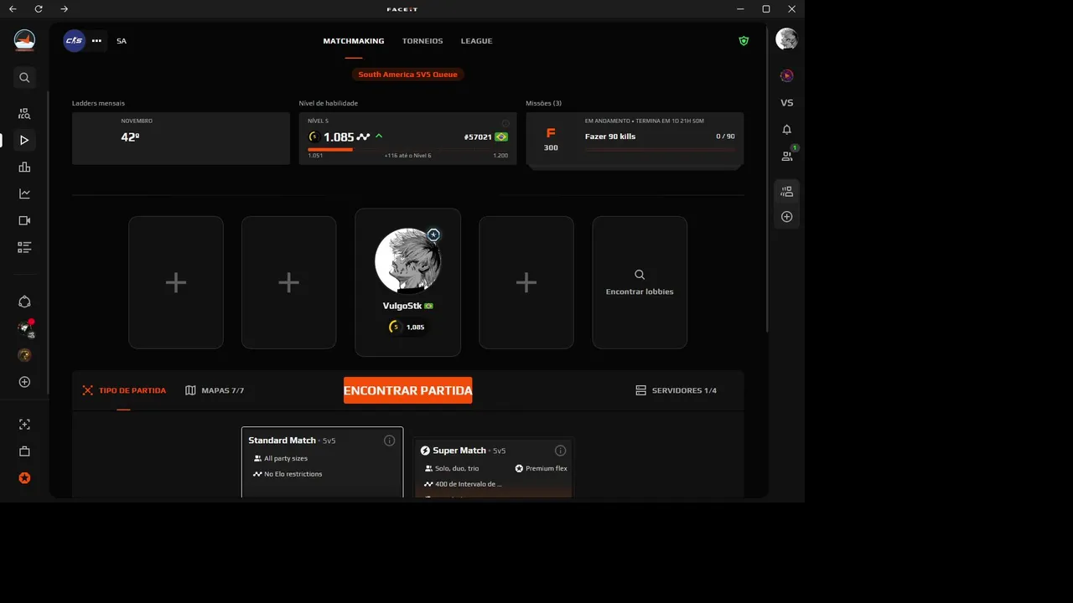Click the app back arrow in title bar
This screenshot has width=1073, height=603.
click(x=13, y=8)
